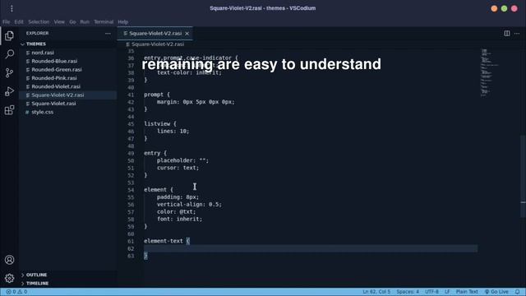Click the 'font: inherit;' line
Screen dimensions: 526x296
(x=179, y=220)
